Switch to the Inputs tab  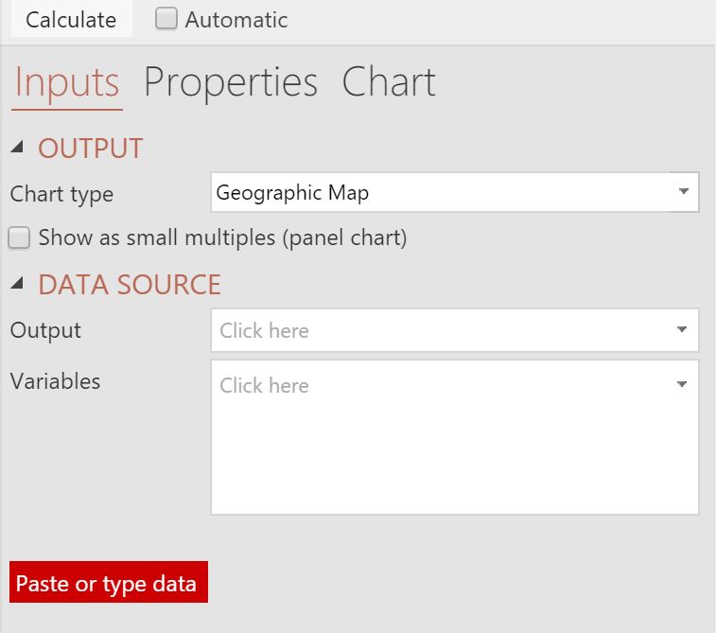point(67,82)
